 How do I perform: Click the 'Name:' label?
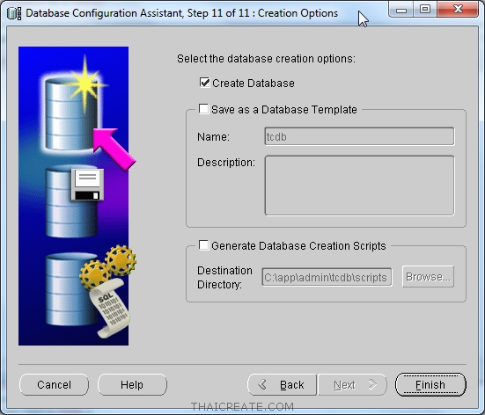213,136
